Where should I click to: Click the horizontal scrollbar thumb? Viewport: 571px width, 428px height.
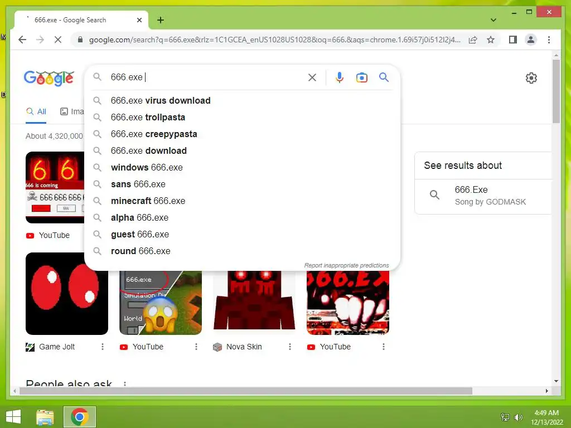pos(246,391)
